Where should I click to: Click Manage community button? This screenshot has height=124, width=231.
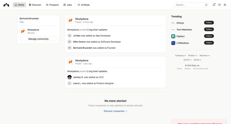point(38,39)
